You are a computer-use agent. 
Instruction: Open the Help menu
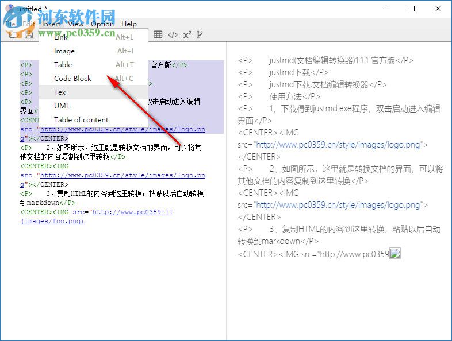click(129, 24)
